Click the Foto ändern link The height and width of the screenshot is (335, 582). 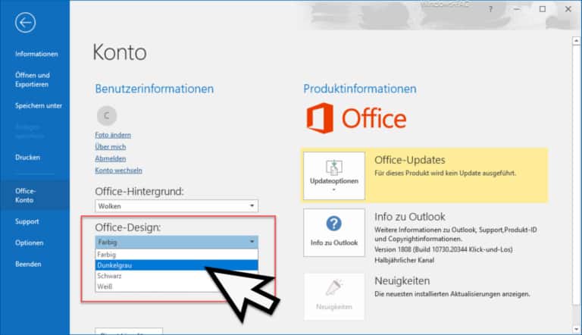coord(113,135)
